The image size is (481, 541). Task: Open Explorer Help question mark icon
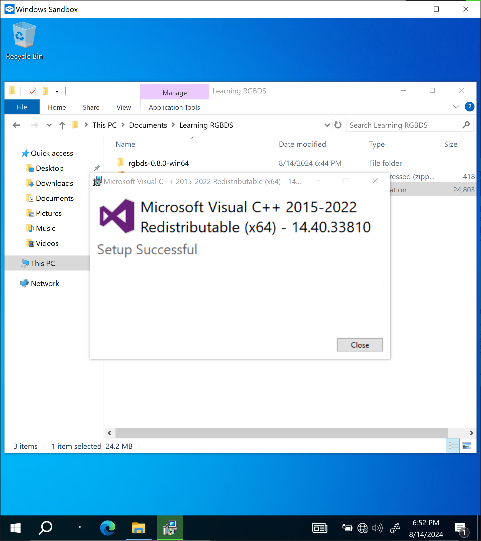pos(469,107)
